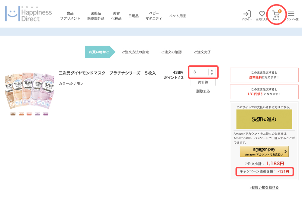This screenshot has height=197, width=302.
Task: Open the shopping cart icon
Action: point(276,15)
